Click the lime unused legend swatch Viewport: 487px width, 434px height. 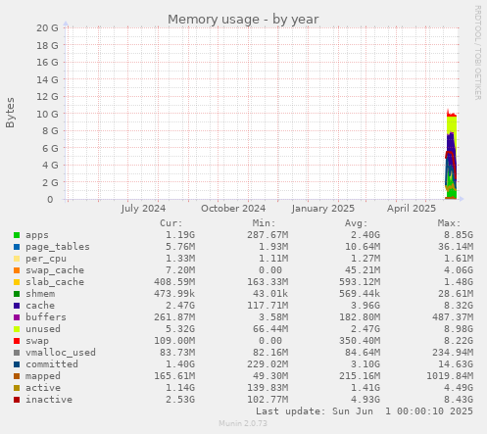tap(17, 329)
